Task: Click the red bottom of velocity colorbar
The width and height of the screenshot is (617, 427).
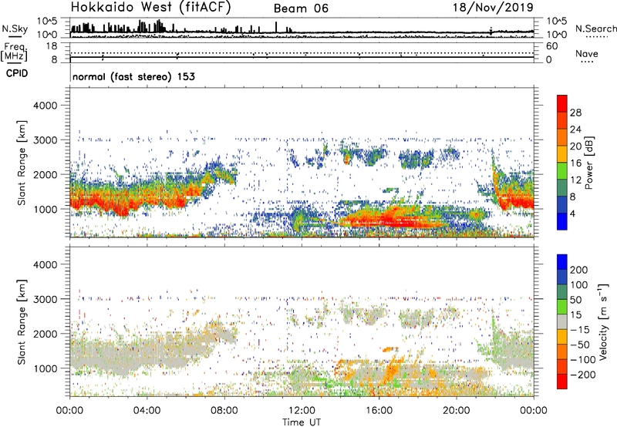Action: point(562,382)
